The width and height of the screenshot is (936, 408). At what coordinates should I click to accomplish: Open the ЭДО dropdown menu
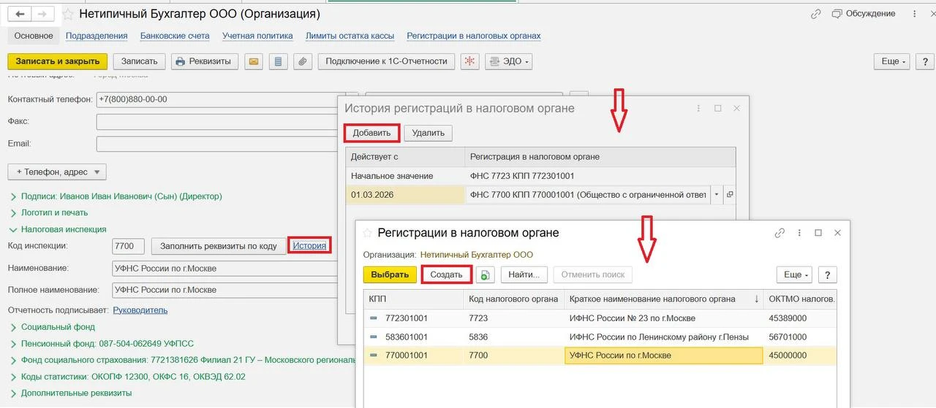(x=508, y=61)
